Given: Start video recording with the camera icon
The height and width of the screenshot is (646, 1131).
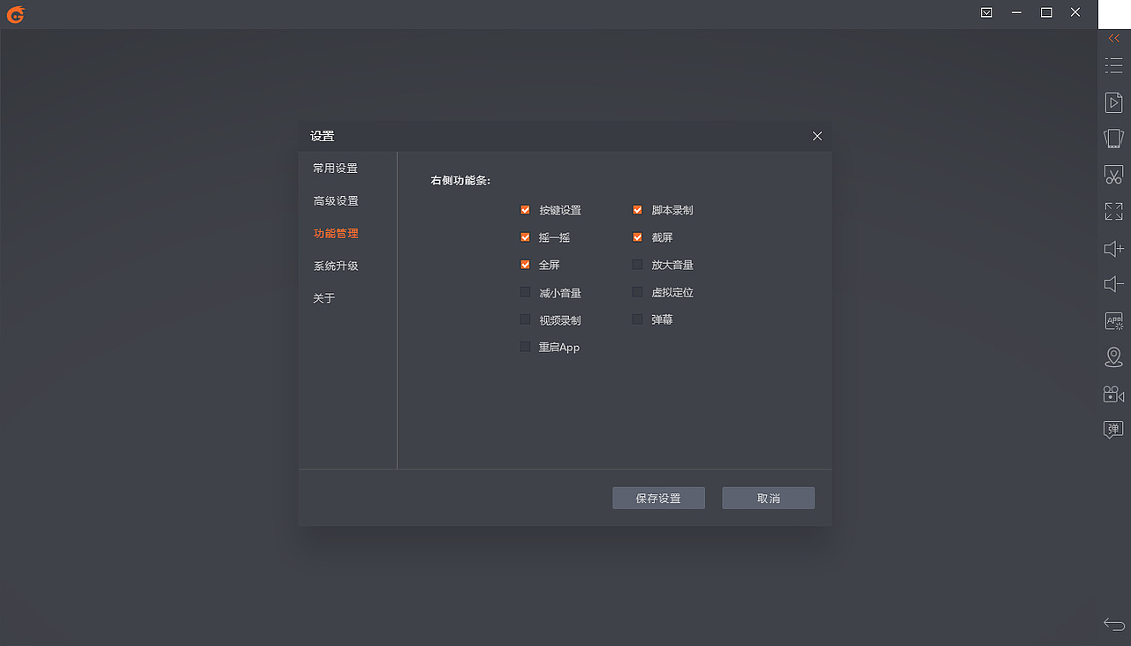Looking at the screenshot, I should click(1113, 394).
